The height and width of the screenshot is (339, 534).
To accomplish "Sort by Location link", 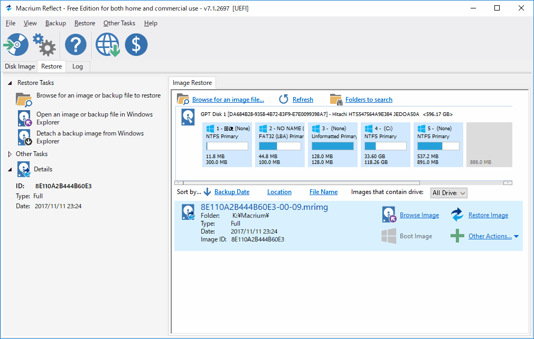I will click(x=279, y=192).
